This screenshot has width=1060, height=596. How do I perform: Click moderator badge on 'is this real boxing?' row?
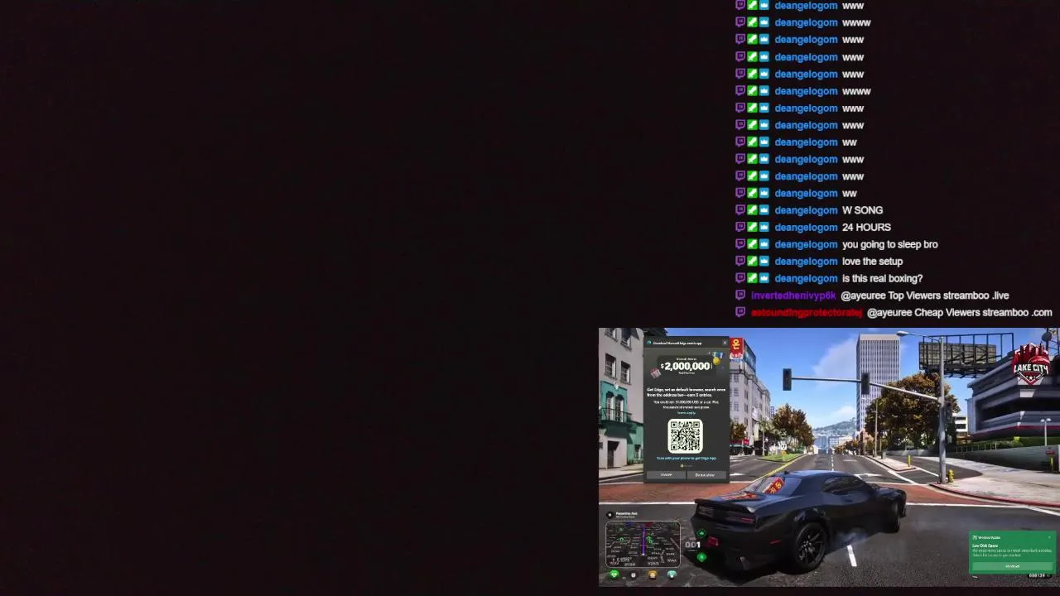click(x=752, y=278)
